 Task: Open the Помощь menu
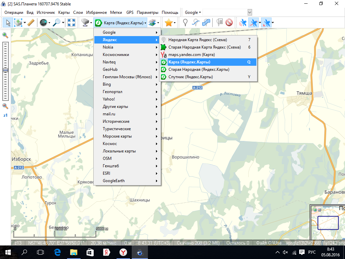click(x=170, y=12)
